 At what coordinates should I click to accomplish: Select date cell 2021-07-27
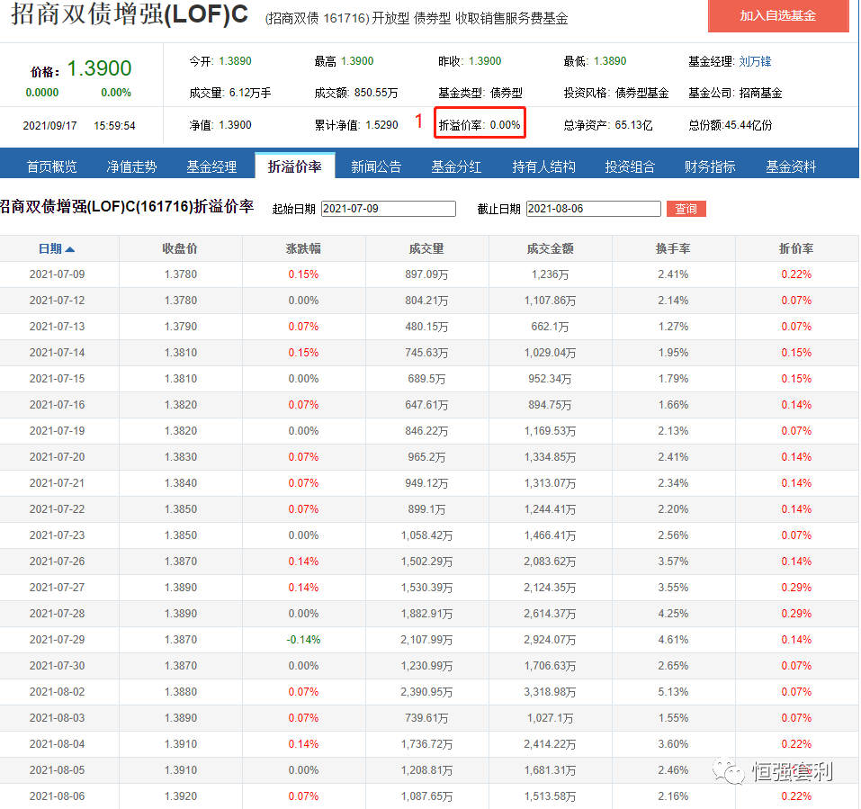(57, 587)
